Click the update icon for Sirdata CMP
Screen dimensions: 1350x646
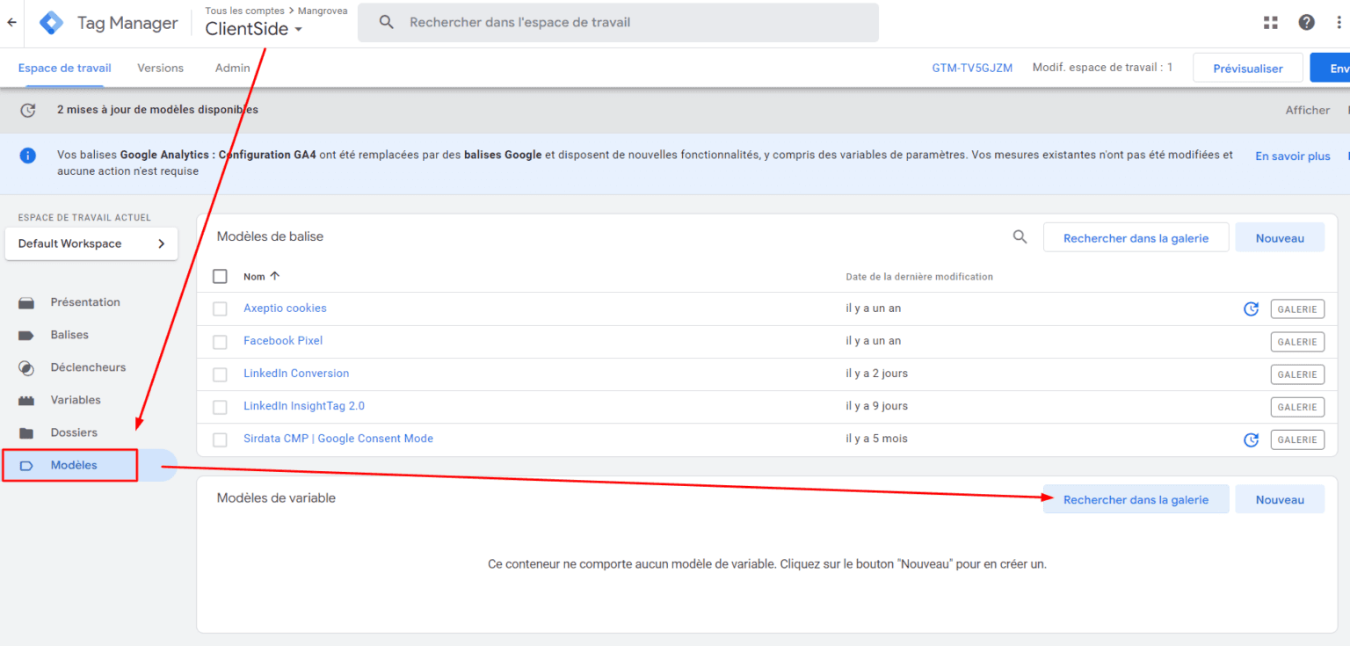pyautogui.click(x=1251, y=439)
